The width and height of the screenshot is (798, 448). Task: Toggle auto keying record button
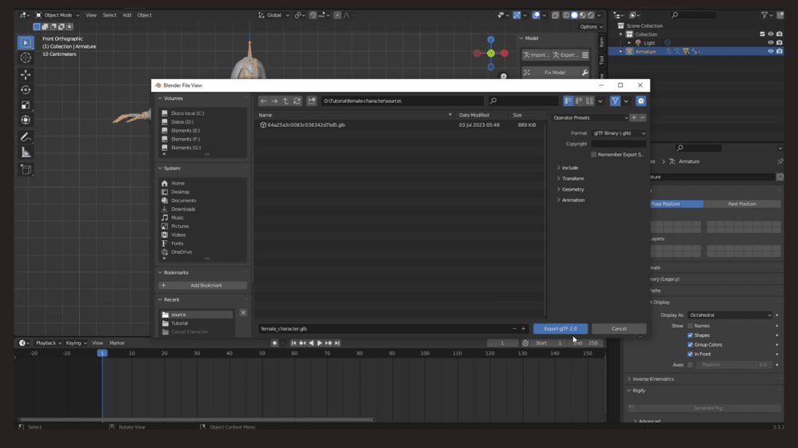point(274,343)
